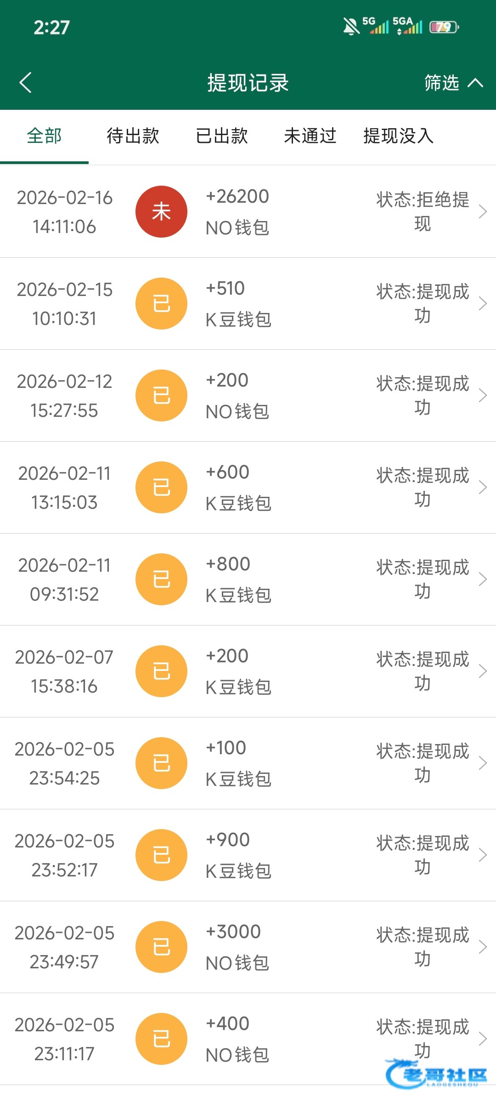Open details chevron for +26200 rejected withdrawal
The height and width of the screenshot is (1103, 496).
482,211
